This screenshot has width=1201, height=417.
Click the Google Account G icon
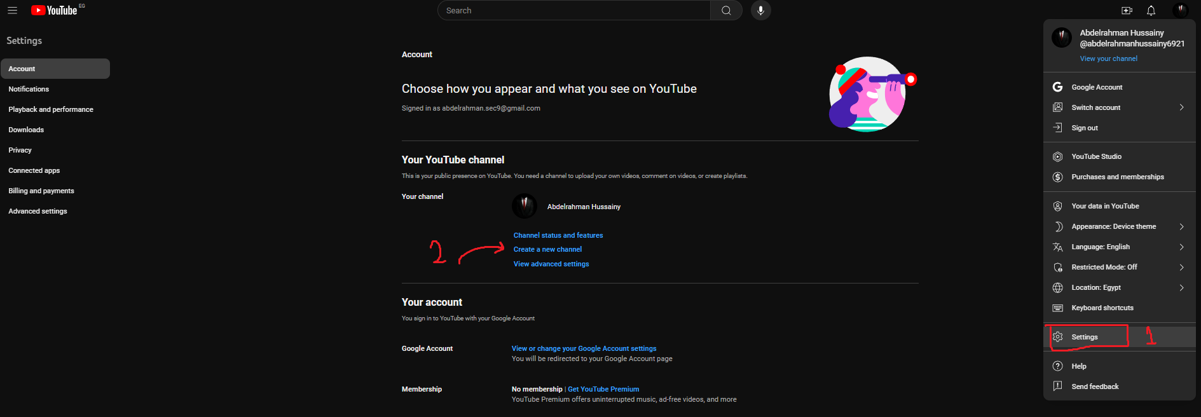point(1057,87)
